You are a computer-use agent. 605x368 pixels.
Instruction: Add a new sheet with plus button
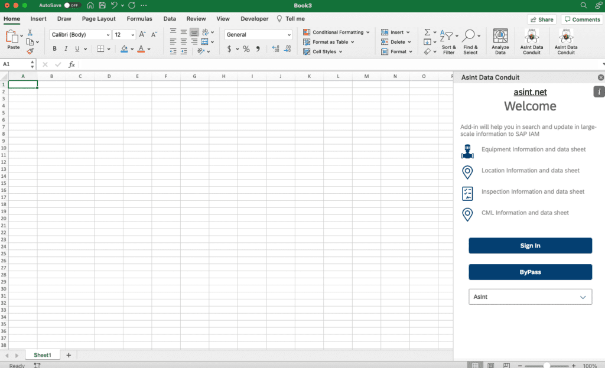point(69,355)
